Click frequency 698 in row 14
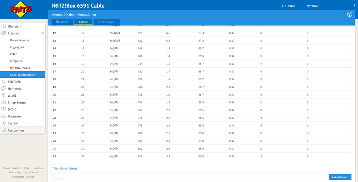 140,48
